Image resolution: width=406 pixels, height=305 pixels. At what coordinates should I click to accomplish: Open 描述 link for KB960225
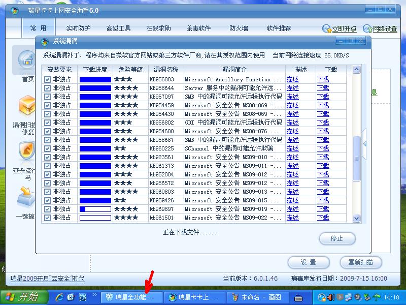click(293, 148)
